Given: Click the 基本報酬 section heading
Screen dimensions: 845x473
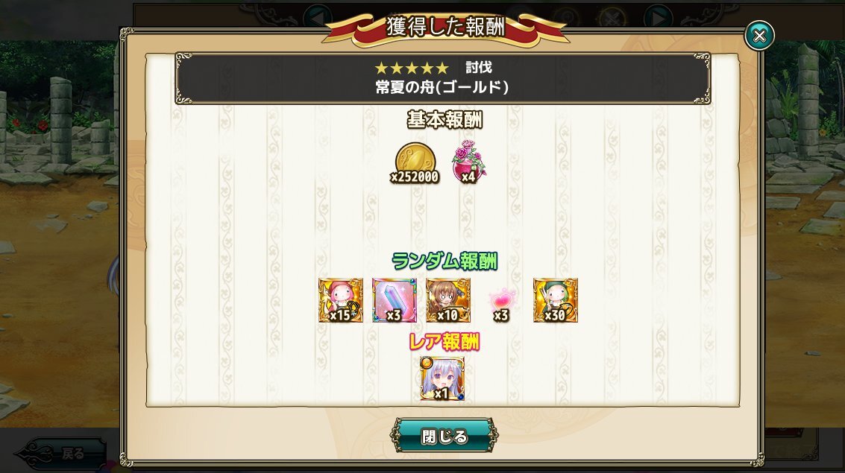Looking at the screenshot, I should pyautogui.click(x=445, y=119).
